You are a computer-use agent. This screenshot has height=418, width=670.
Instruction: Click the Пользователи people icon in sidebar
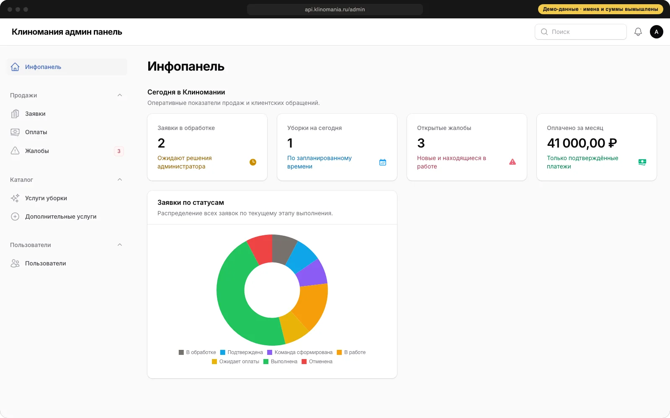(x=15, y=263)
